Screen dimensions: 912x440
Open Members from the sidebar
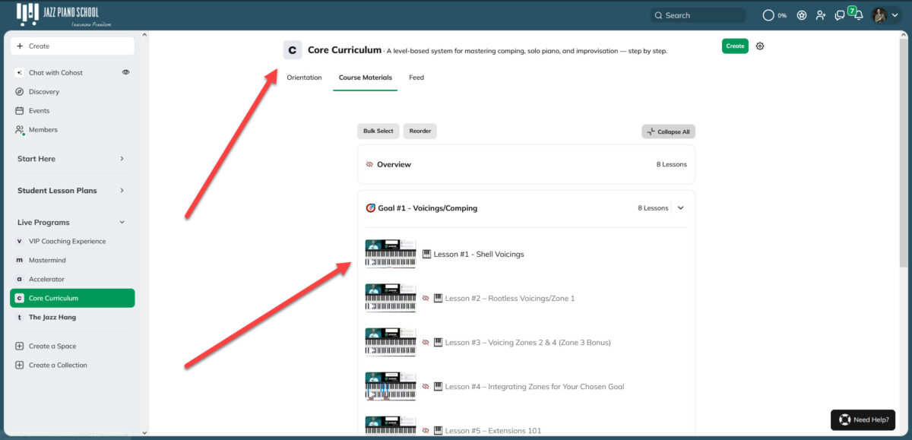click(x=43, y=130)
